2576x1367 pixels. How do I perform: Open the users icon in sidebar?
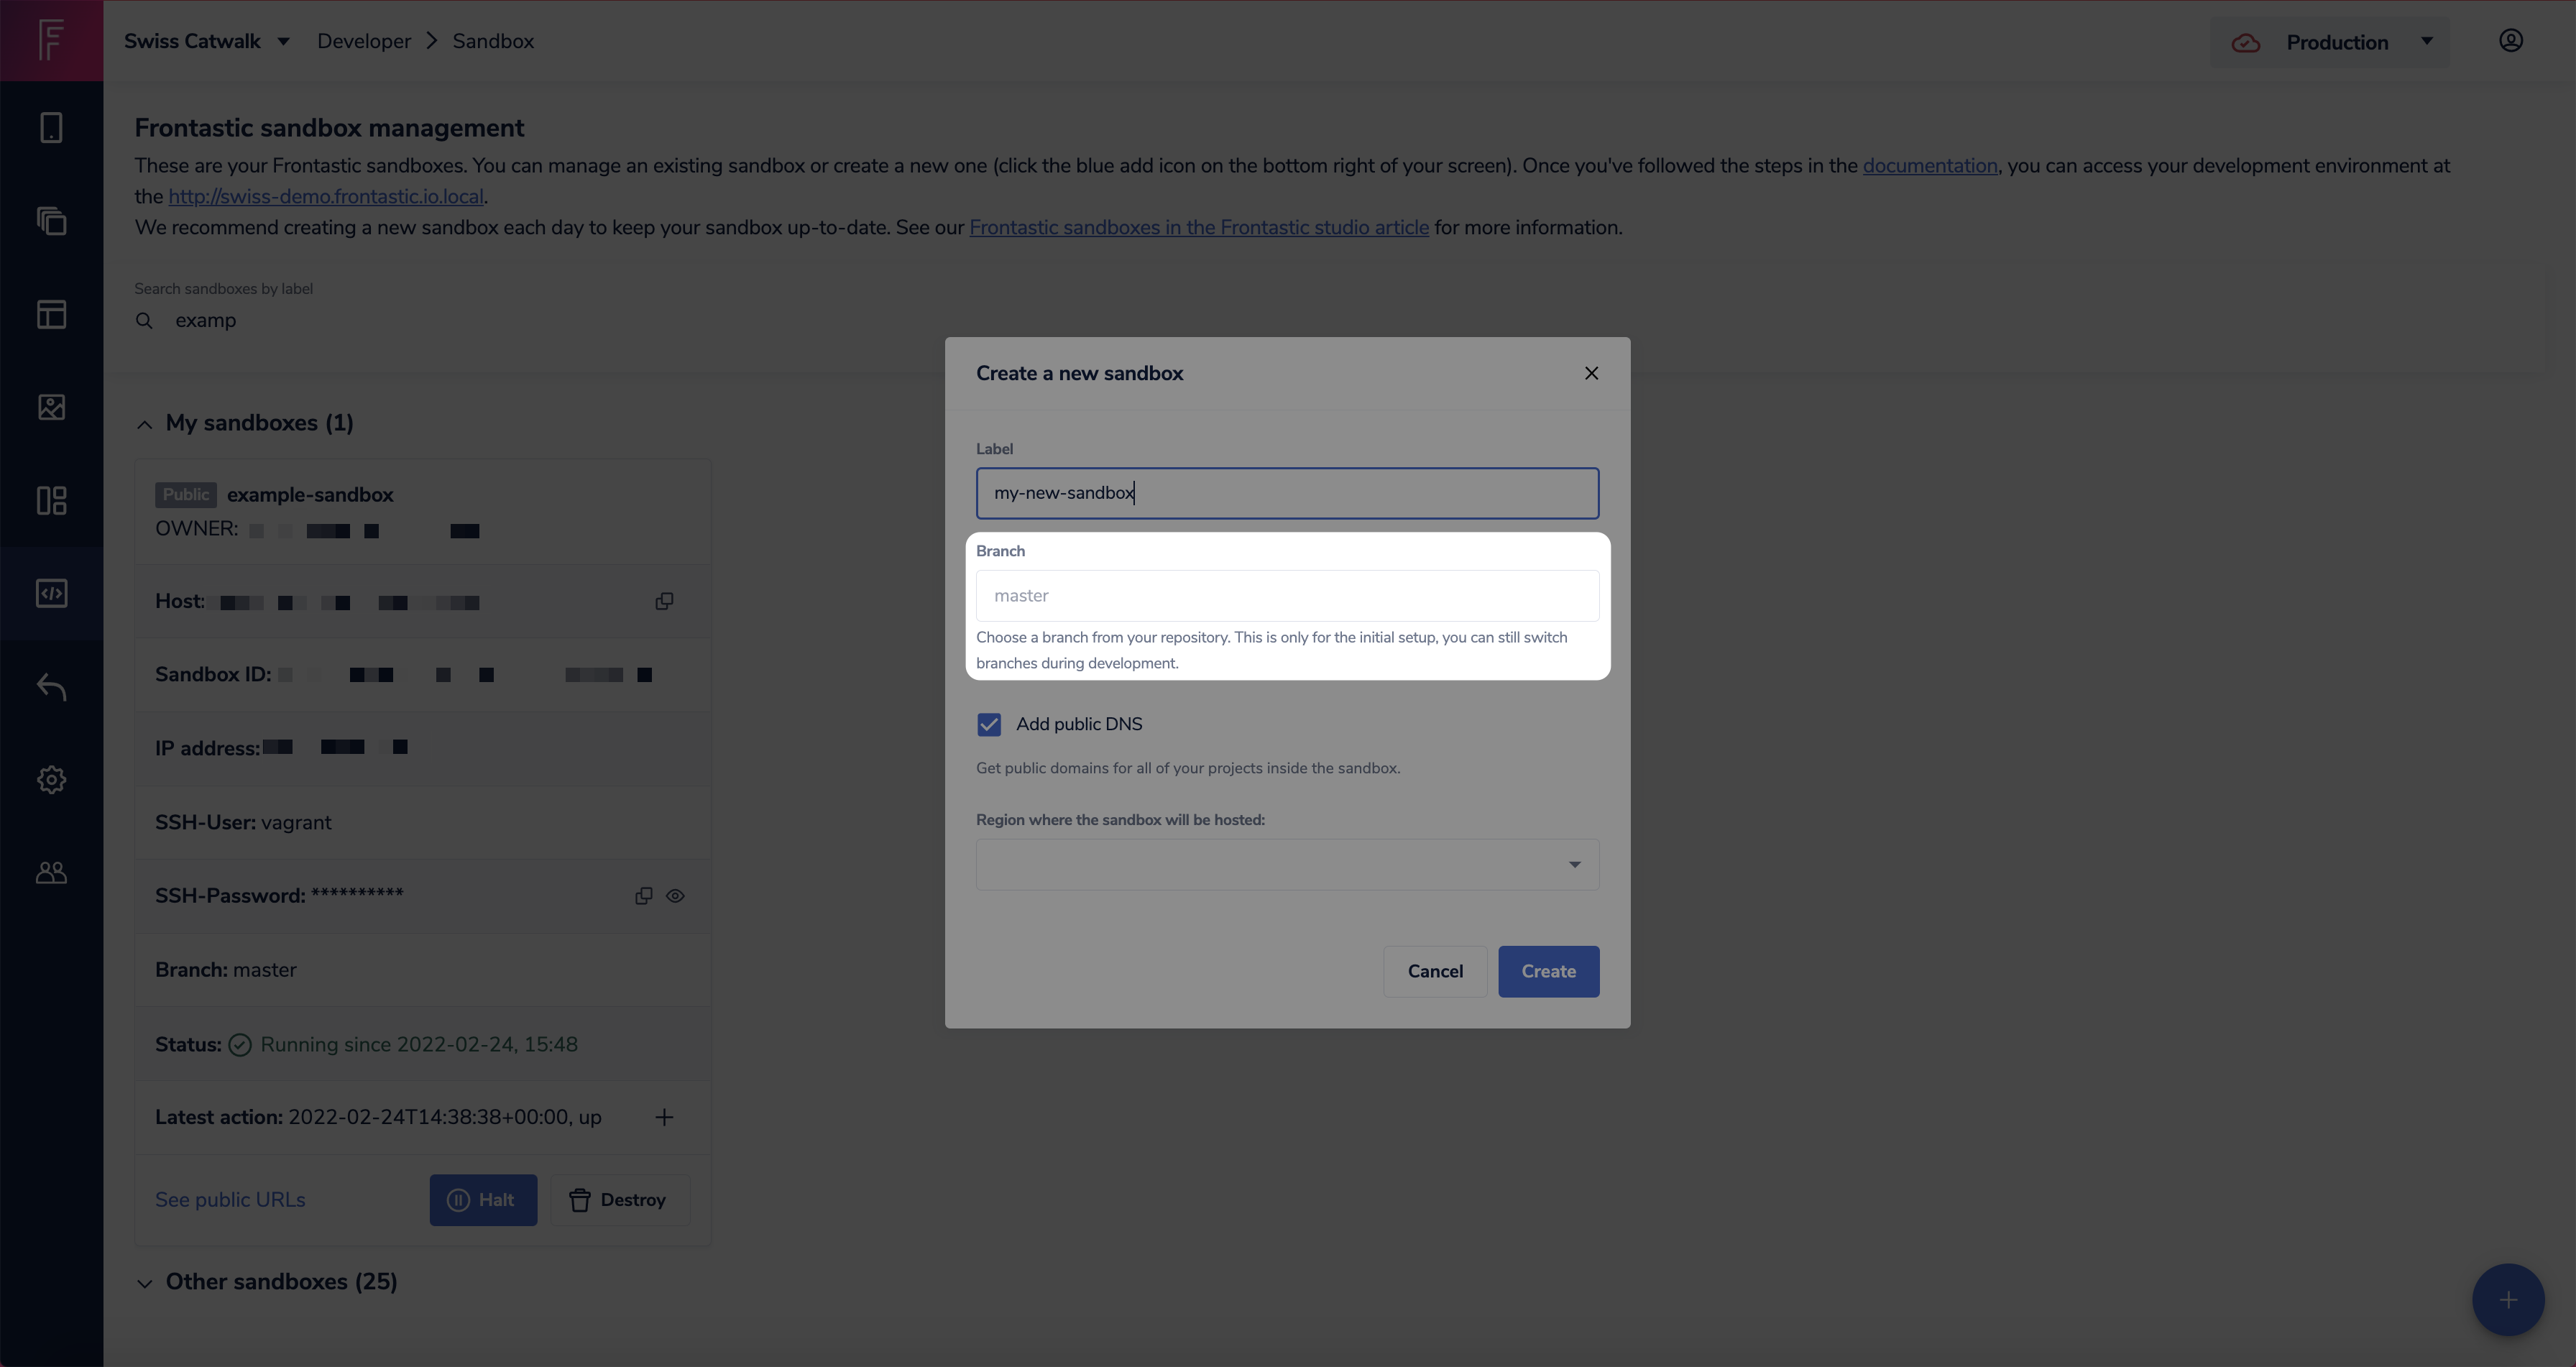(x=51, y=873)
